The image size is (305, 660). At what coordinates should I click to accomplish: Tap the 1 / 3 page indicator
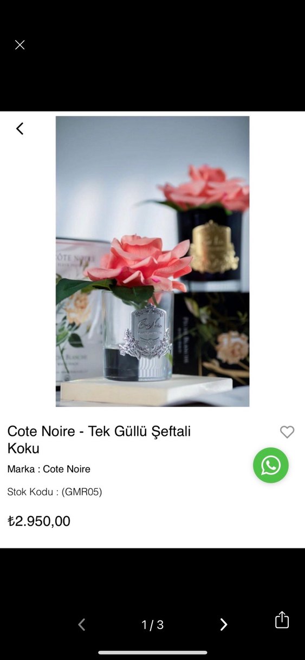click(x=152, y=625)
